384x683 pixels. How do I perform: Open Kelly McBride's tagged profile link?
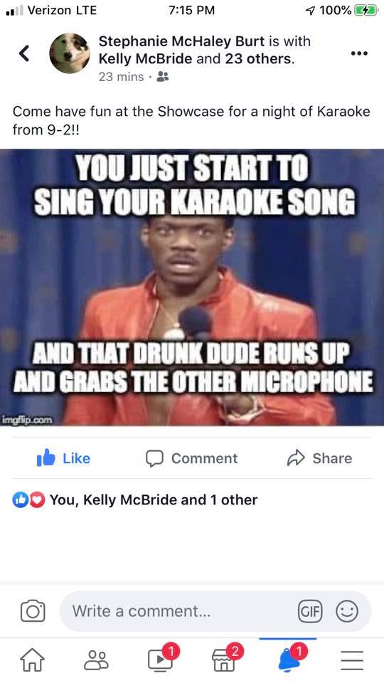145,58
